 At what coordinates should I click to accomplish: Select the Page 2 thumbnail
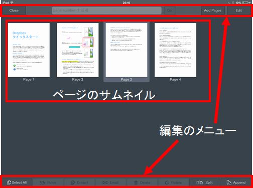click(78, 50)
